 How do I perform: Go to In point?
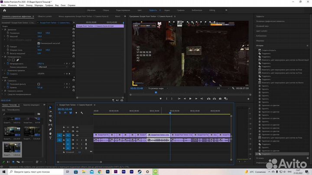[x=179, y=99]
